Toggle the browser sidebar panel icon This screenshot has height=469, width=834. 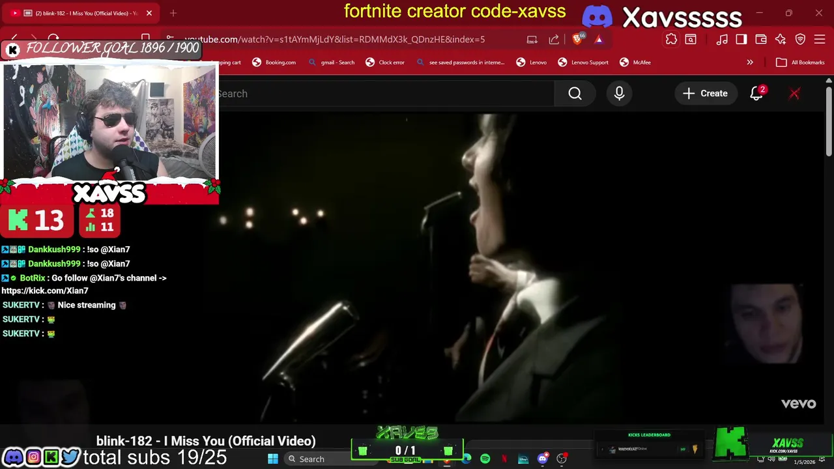741,39
